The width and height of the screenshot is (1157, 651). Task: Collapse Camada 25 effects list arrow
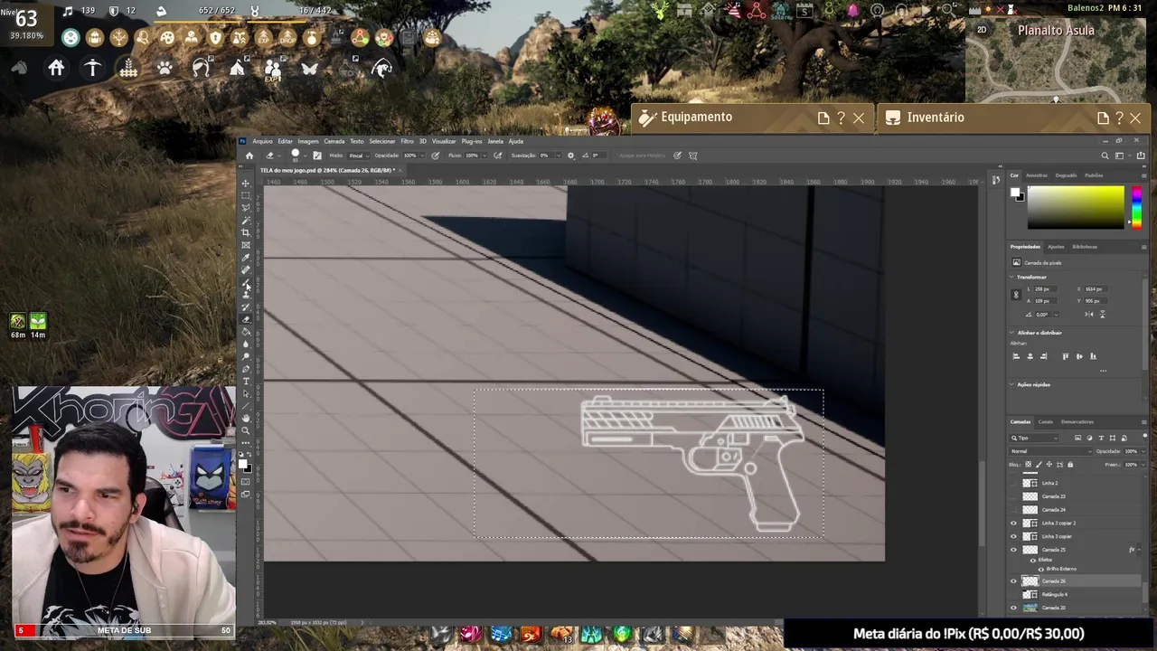coord(1137,550)
